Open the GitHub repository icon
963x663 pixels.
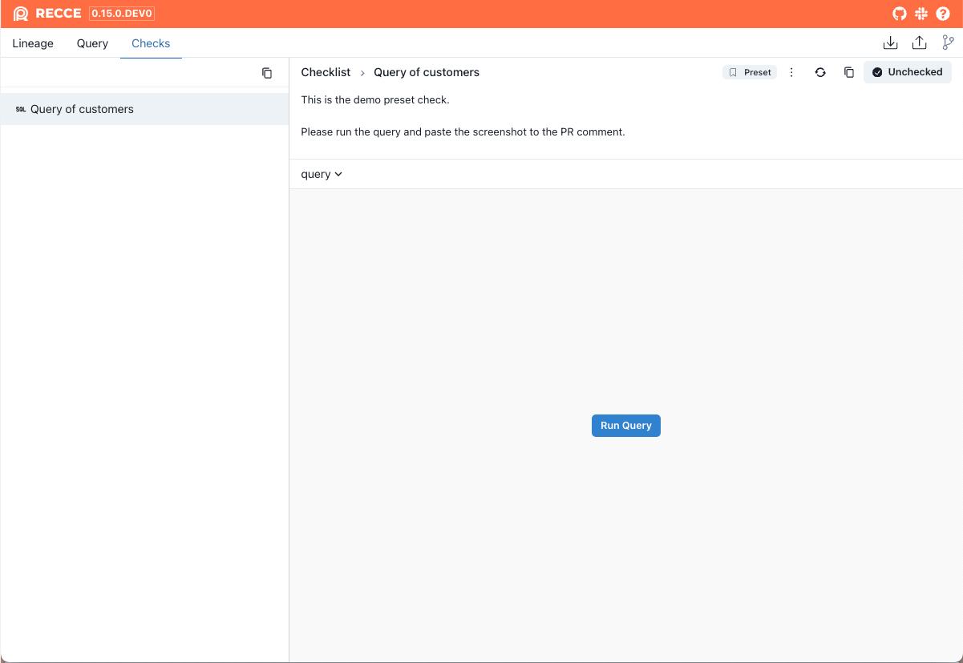(x=900, y=14)
